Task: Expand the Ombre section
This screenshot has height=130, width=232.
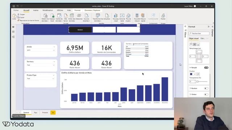Action: pos(190,95)
